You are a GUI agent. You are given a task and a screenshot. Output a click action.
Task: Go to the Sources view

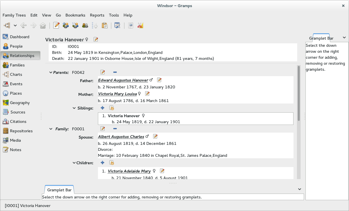point(20,112)
